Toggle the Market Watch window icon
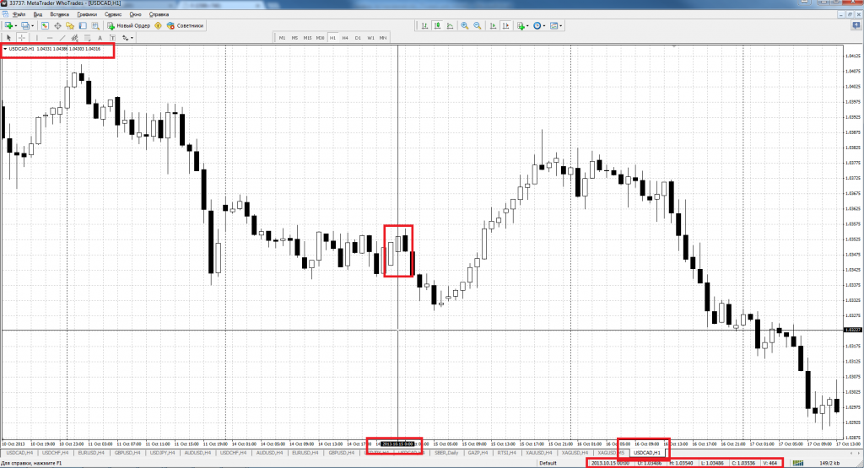Screen dimensions: 864x468 coord(46,25)
